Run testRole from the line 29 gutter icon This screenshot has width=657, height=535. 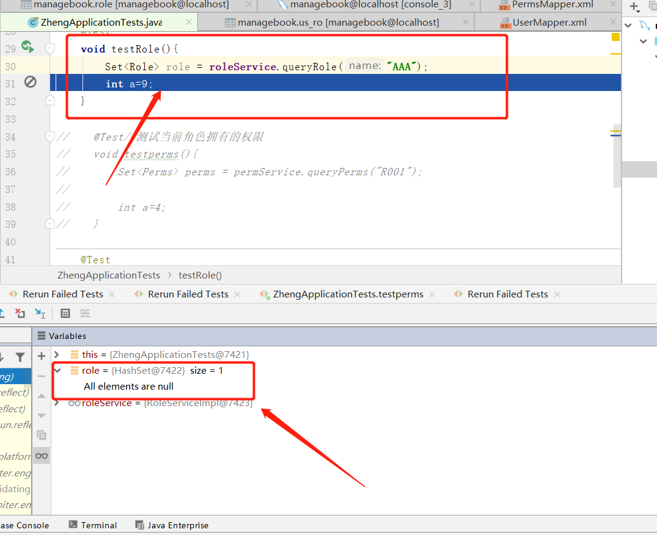coord(28,47)
